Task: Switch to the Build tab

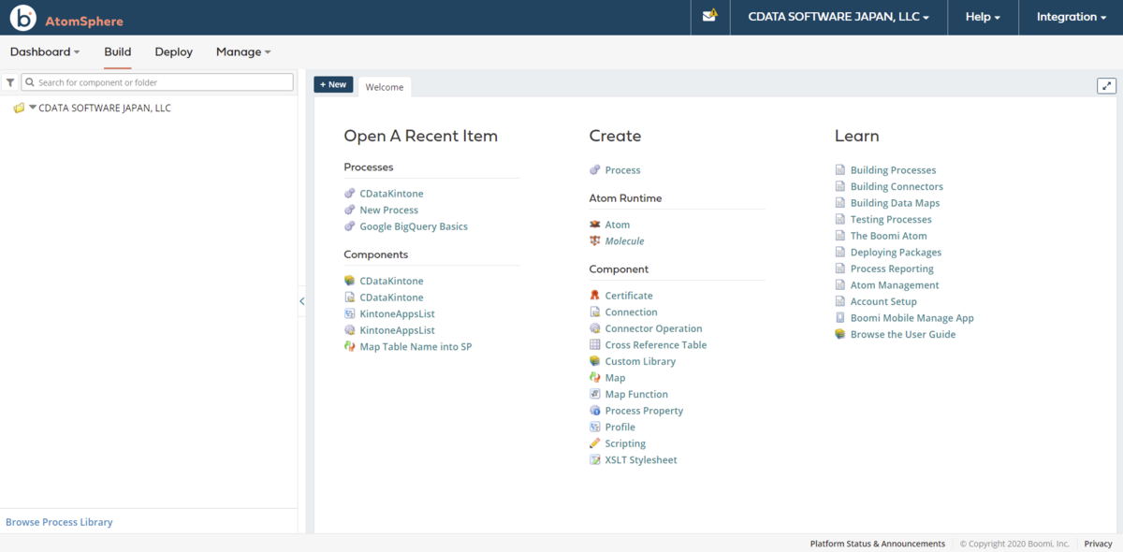Action: click(118, 52)
